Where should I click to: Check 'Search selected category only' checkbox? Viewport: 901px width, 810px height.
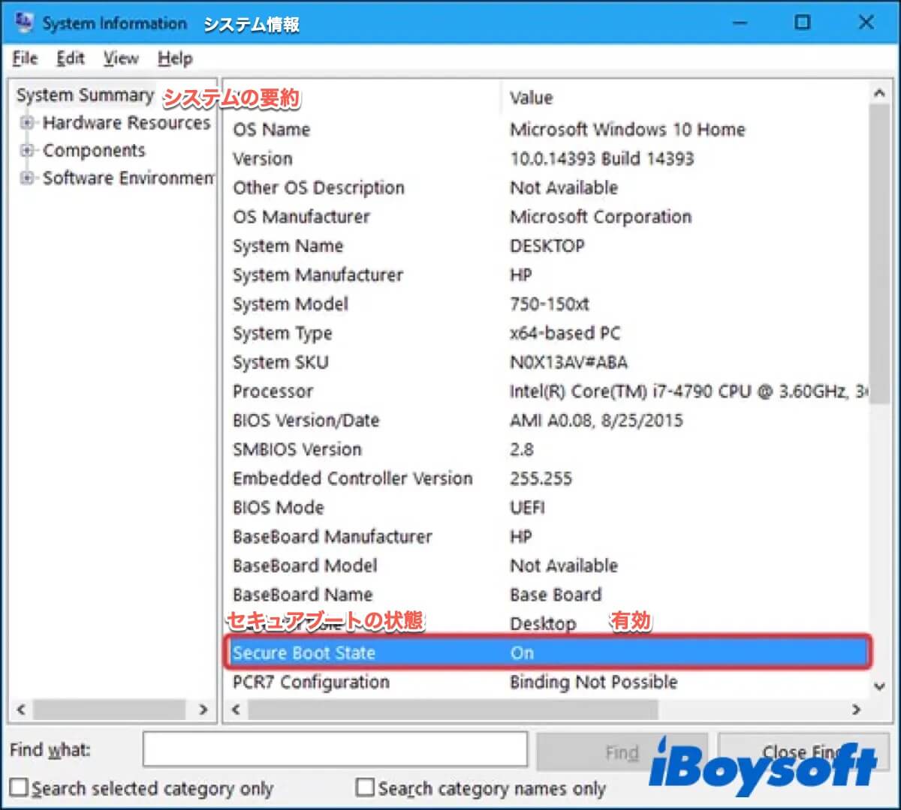coord(19,787)
